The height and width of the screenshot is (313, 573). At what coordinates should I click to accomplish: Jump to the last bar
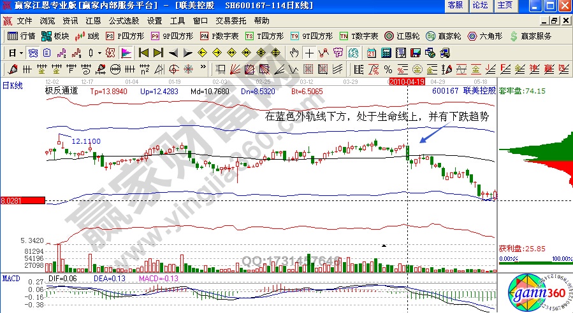158,53
